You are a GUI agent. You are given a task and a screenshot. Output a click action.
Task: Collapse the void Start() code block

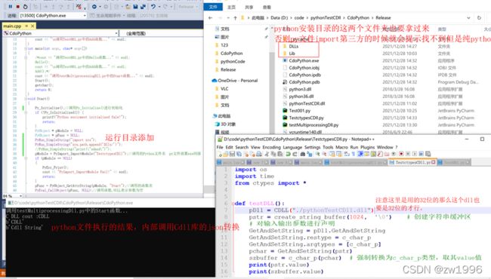(x=26, y=99)
